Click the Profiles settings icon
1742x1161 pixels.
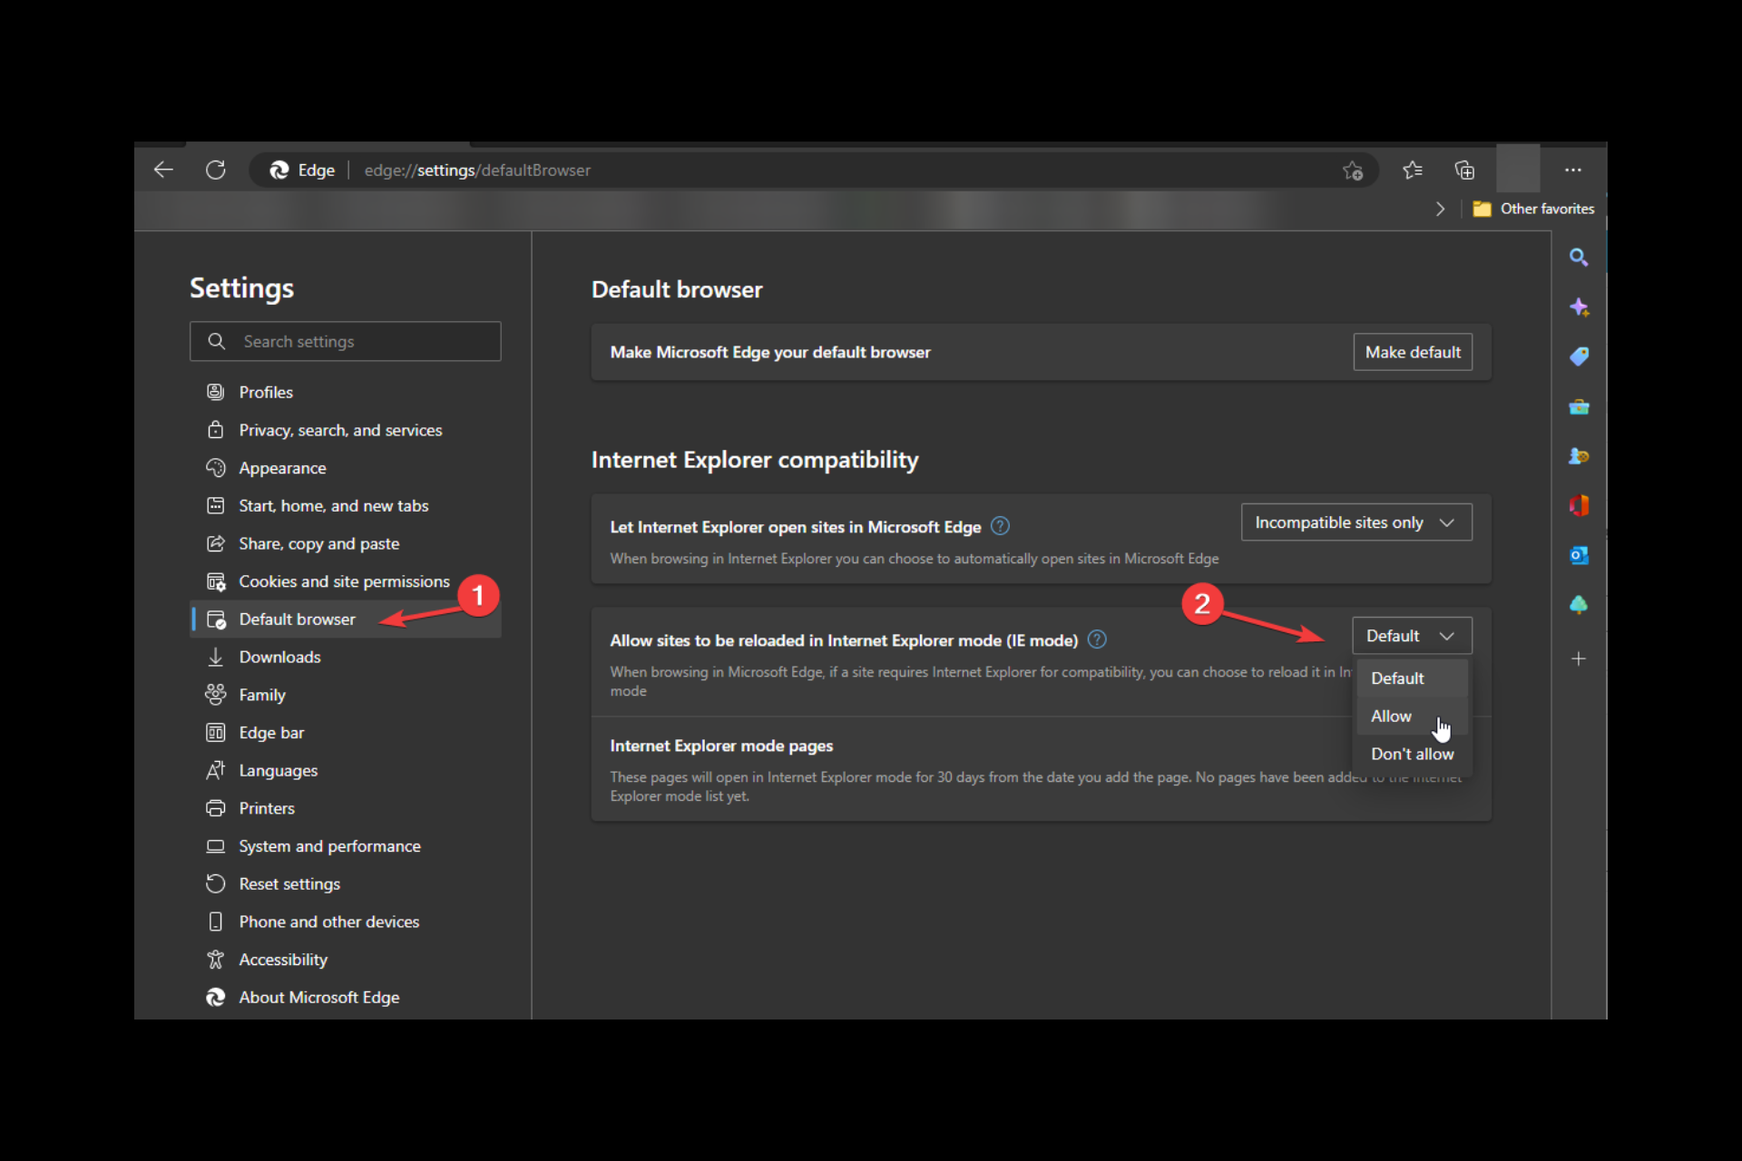click(x=215, y=391)
